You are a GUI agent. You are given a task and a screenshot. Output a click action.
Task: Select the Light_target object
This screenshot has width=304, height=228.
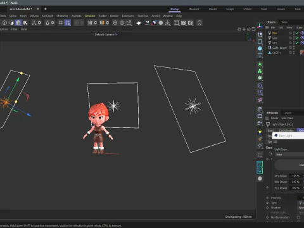(279, 47)
